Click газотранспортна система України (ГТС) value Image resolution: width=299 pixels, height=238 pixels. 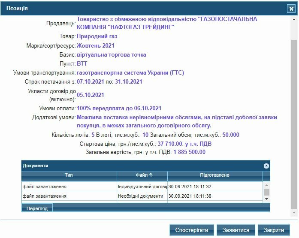[x=130, y=73]
